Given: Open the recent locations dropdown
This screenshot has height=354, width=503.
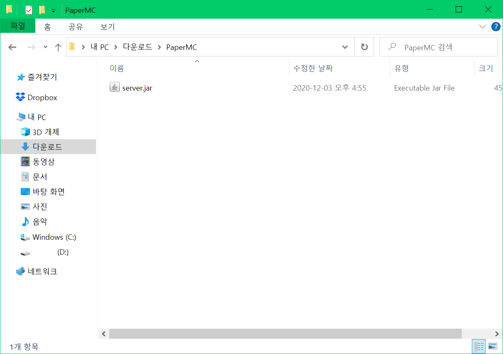Looking at the screenshot, I should [x=46, y=47].
